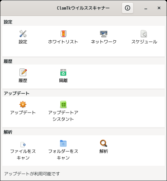Image resolution: width=167 pixels, height=181 pixels.
Task: Launch the green アップデートアシスタント icon
Action: tap(63, 104)
